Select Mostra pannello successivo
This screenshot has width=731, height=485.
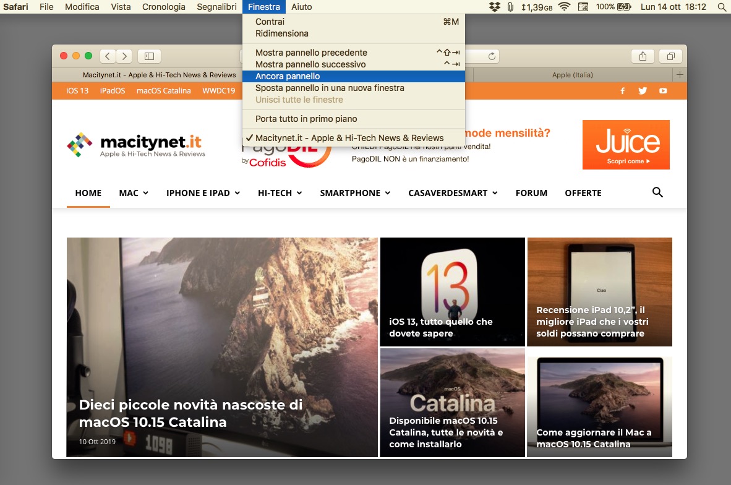click(353, 64)
